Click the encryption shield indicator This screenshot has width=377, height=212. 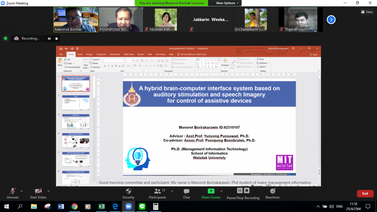6,38
